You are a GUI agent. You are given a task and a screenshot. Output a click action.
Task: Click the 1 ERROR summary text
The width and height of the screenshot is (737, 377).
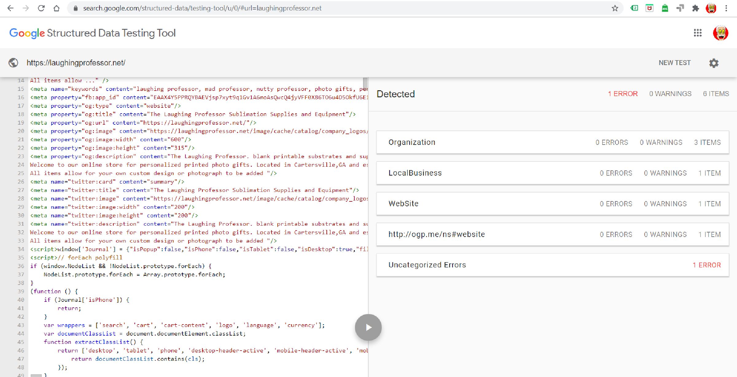tap(623, 94)
